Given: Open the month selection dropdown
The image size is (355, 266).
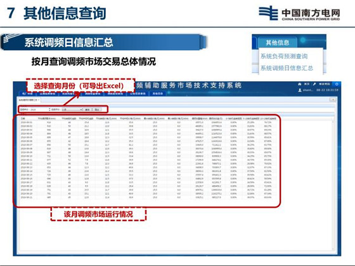Looking at the screenshot, I should [x=72, y=110].
